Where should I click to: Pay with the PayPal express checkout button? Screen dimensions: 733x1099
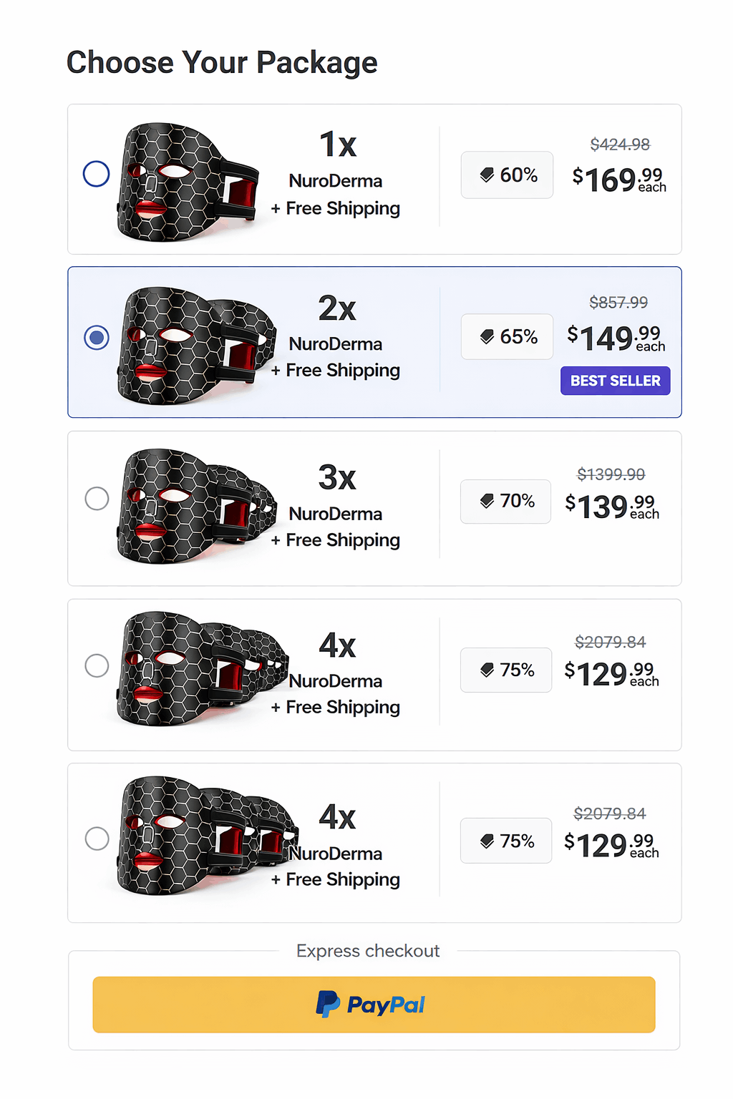(374, 1005)
